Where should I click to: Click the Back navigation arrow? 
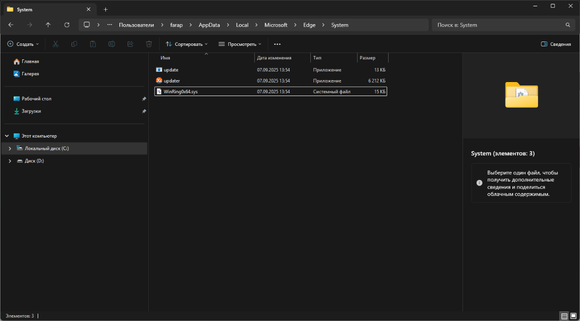point(11,25)
